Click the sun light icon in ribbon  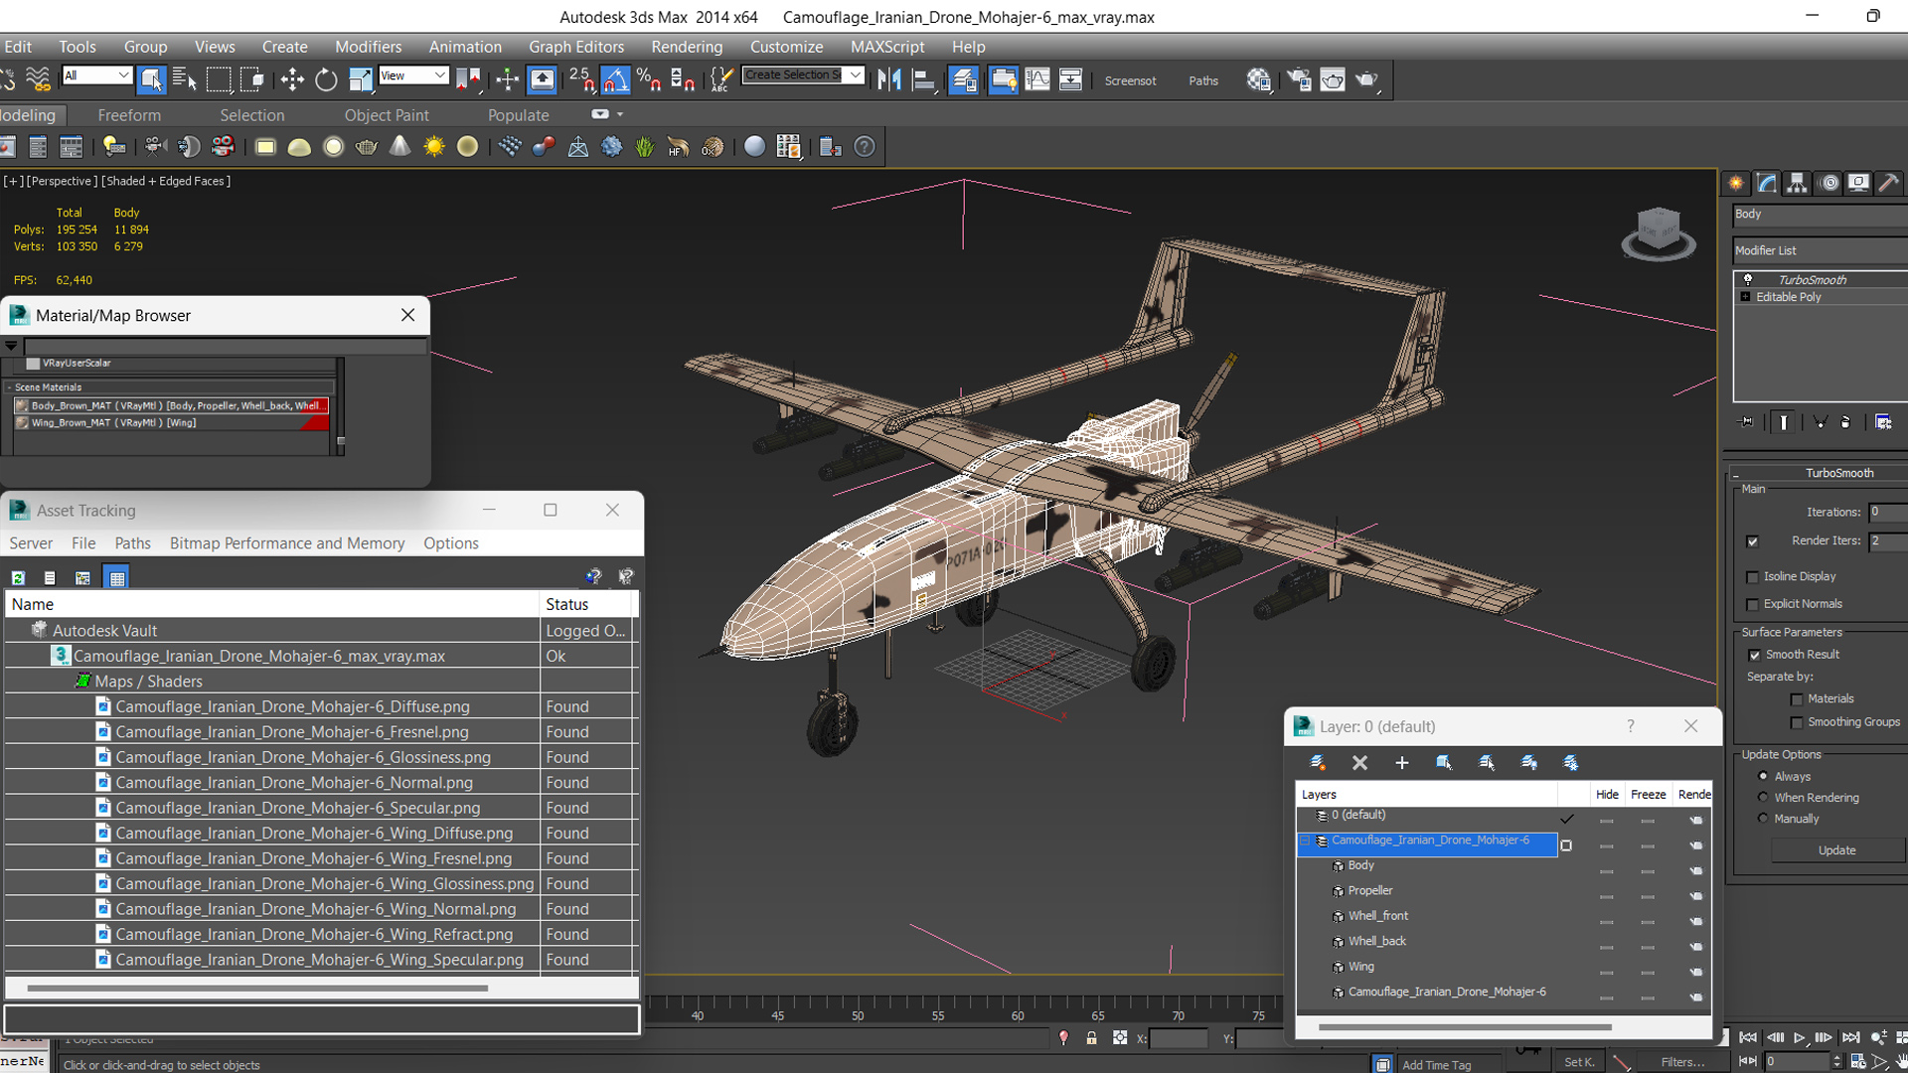pyautogui.click(x=434, y=147)
